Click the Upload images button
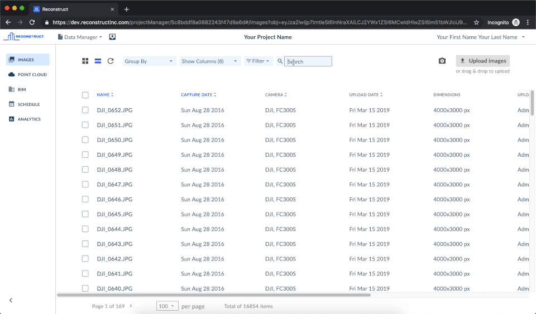This screenshot has height=314, width=536. [482, 61]
